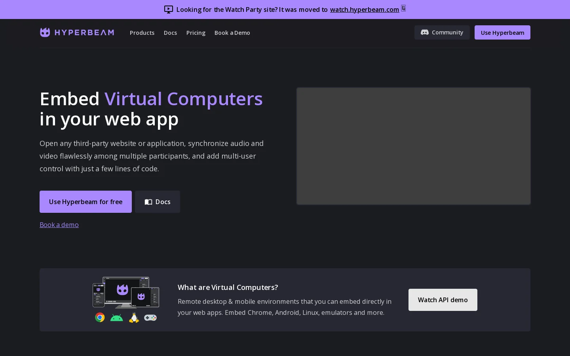The width and height of the screenshot is (570, 356).
Task: Click the Hyperbeam cat logo icon
Action: tap(45, 32)
